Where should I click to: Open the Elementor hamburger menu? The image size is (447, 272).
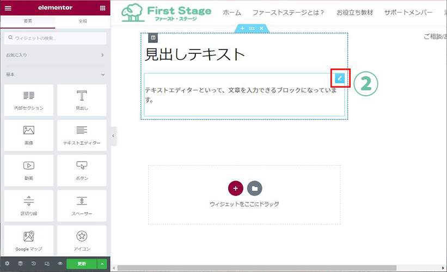coord(8,8)
